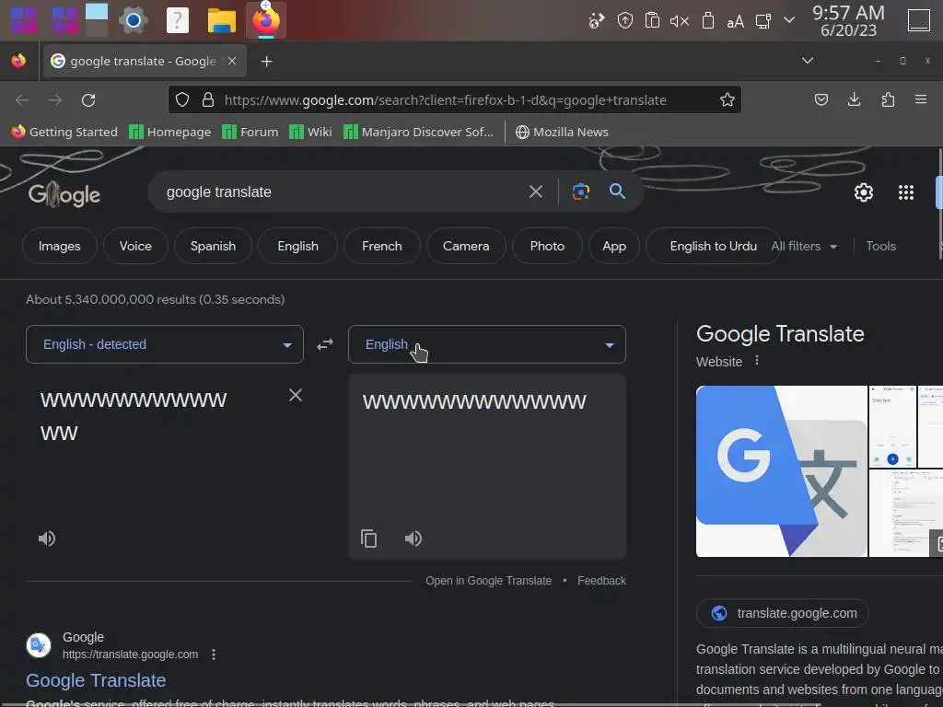Image resolution: width=943 pixels, height=707 pixels.
Task: Open the Firefox extensions menu
Action: (x=888, y=99)
